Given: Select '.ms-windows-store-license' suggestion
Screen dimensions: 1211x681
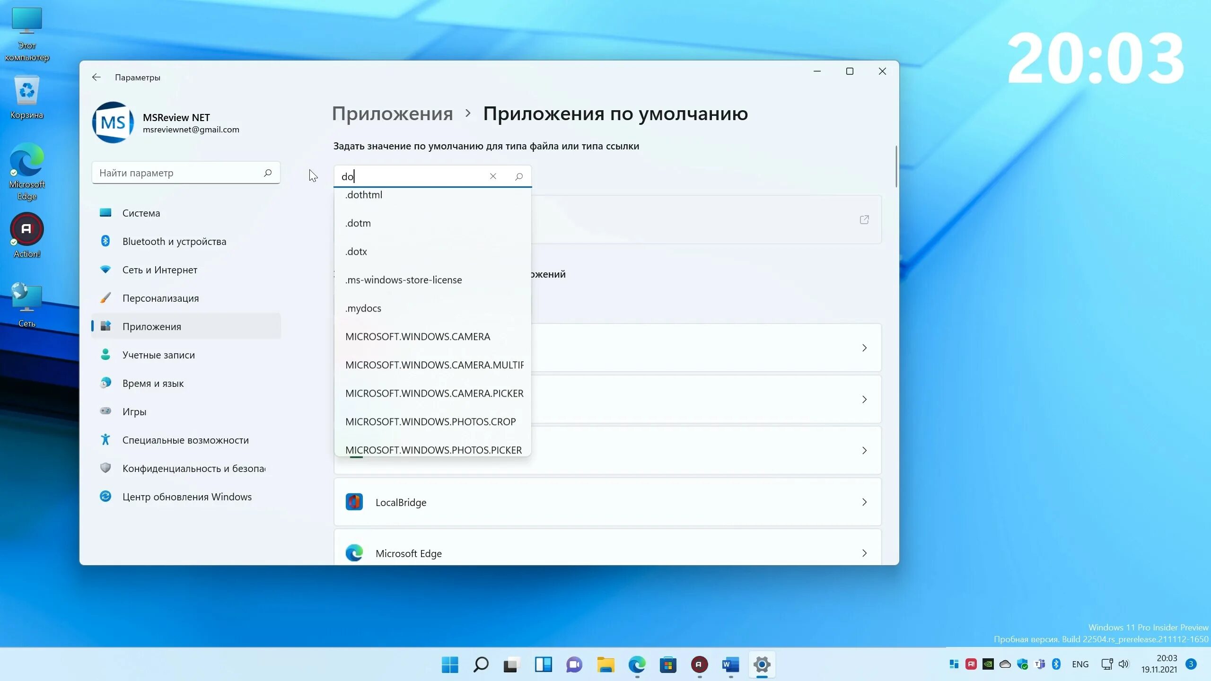Looking at the screenshot, I should pos(432,280).
